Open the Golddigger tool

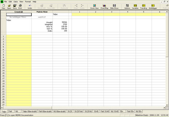tap(153, 6)
